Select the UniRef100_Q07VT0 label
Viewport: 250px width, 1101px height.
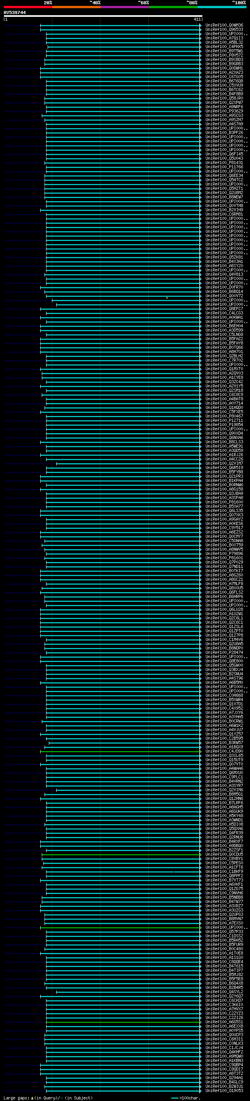click(x=224, y=764)
